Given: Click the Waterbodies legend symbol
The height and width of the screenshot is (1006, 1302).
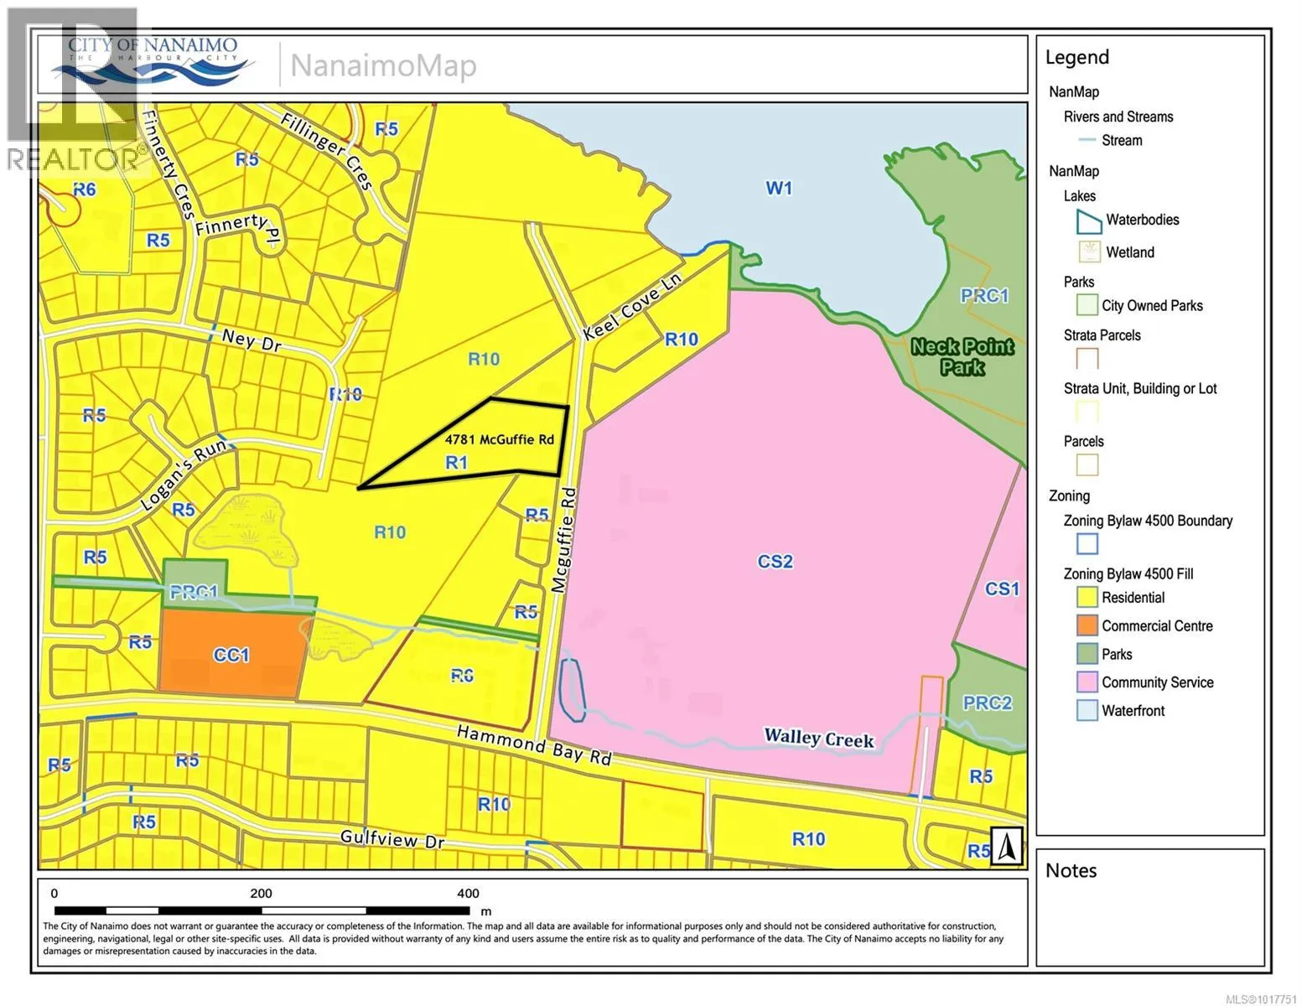Looking at the screenshot, I should point(1088,221).
